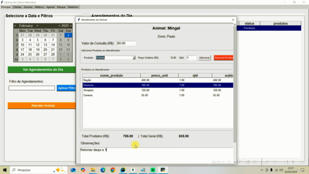Focus the Qtd quantity field

191,58
